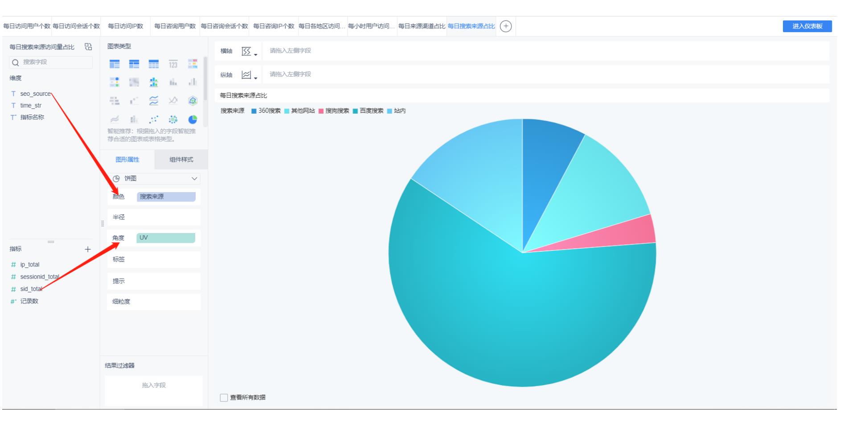Switch to the 每日访问IP数 tab
Screen dimensions: 848x422
pos(126,26)
